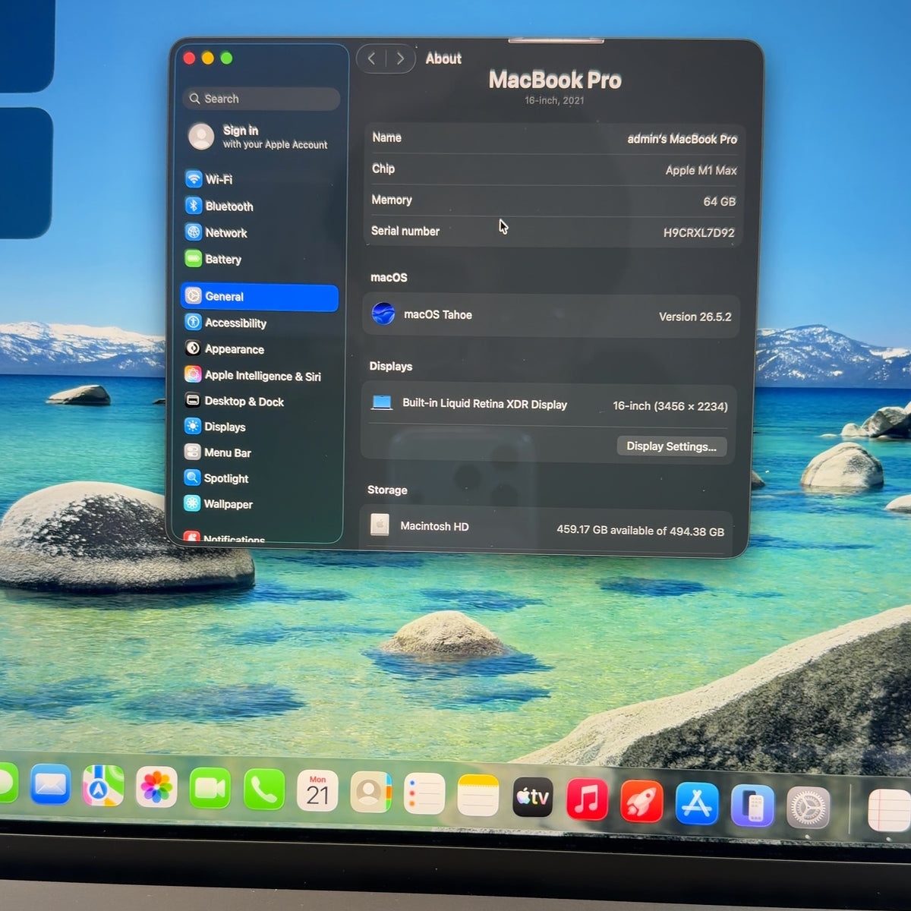Open Notes from the Dock

coord(478,796)
